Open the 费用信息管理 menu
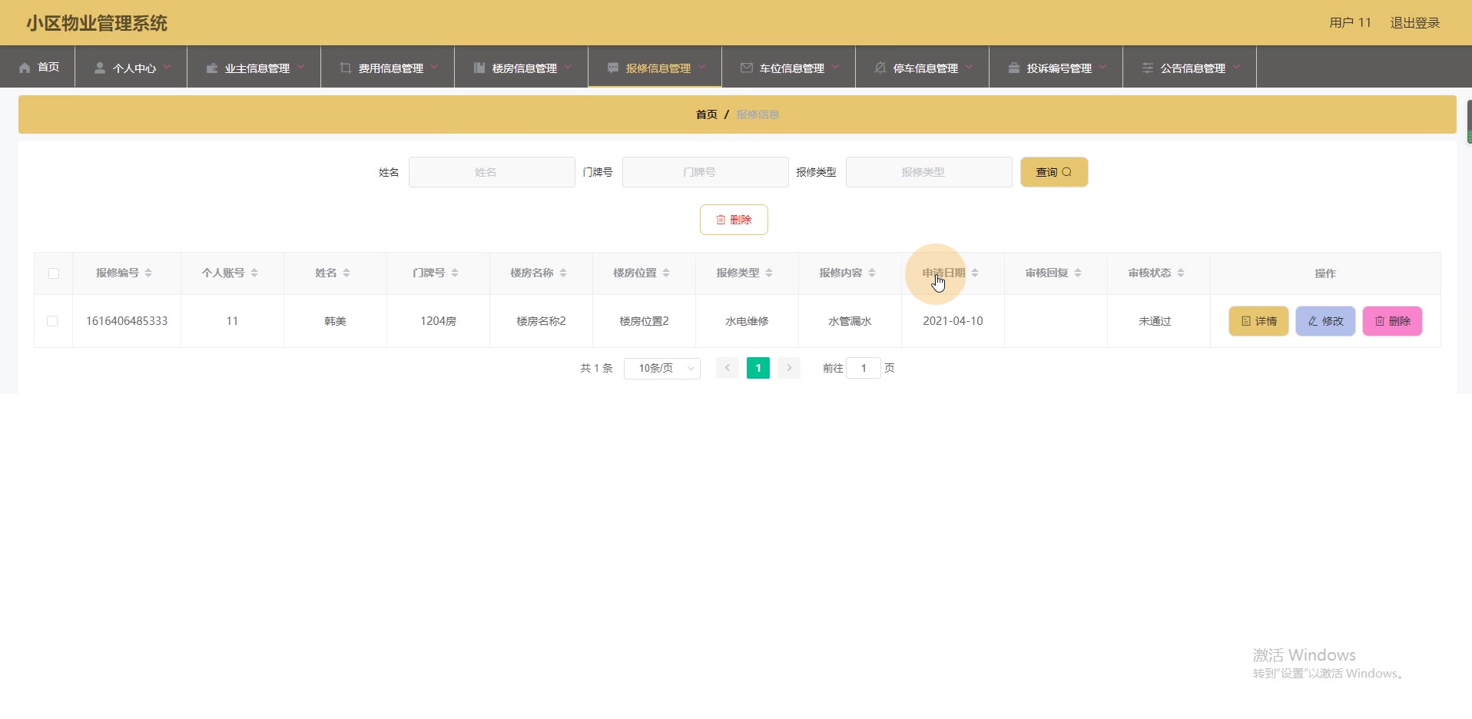This screenshot has height=719, width=1472. [x=388, y=67]
